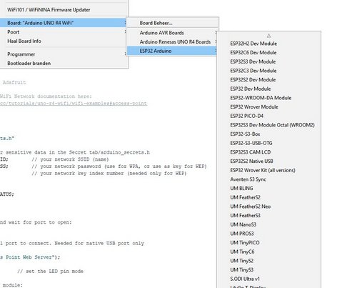Click the "set the LED pin mode" comment
This screenshot has height=288, width=357.
click(50, 271)
